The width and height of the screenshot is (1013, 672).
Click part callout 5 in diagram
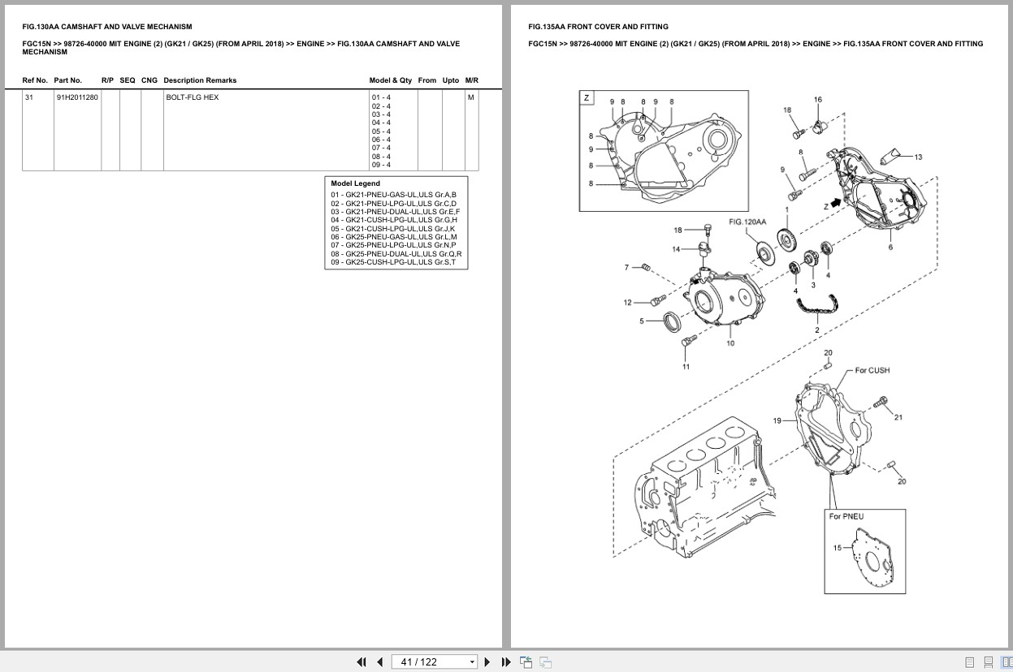pos(641,321)
